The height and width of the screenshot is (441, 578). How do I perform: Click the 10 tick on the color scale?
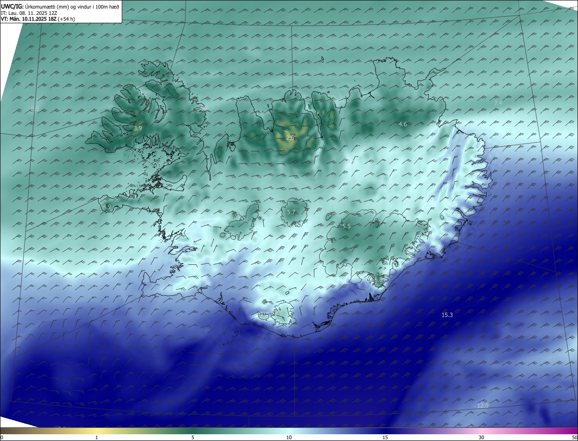point(289,437)
